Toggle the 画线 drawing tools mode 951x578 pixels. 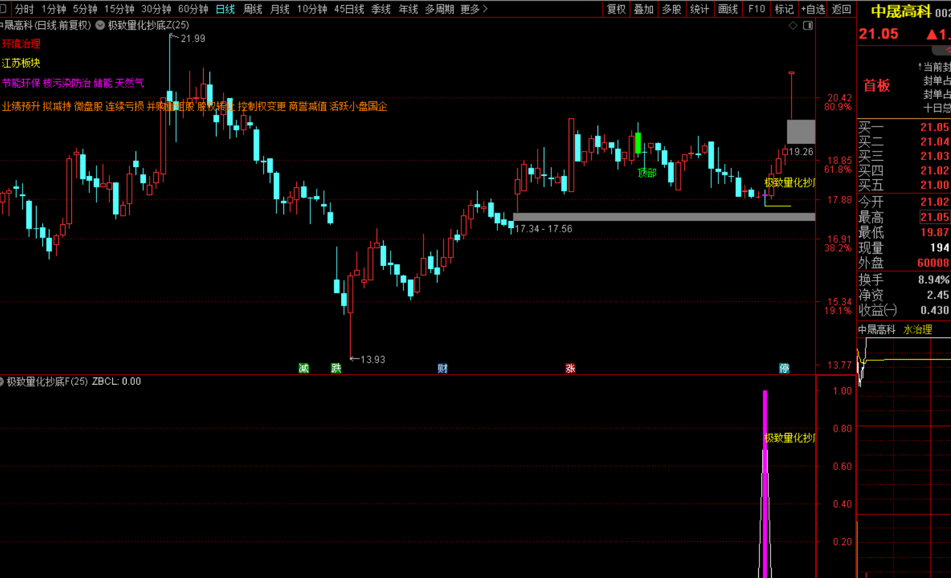point(728,9)
